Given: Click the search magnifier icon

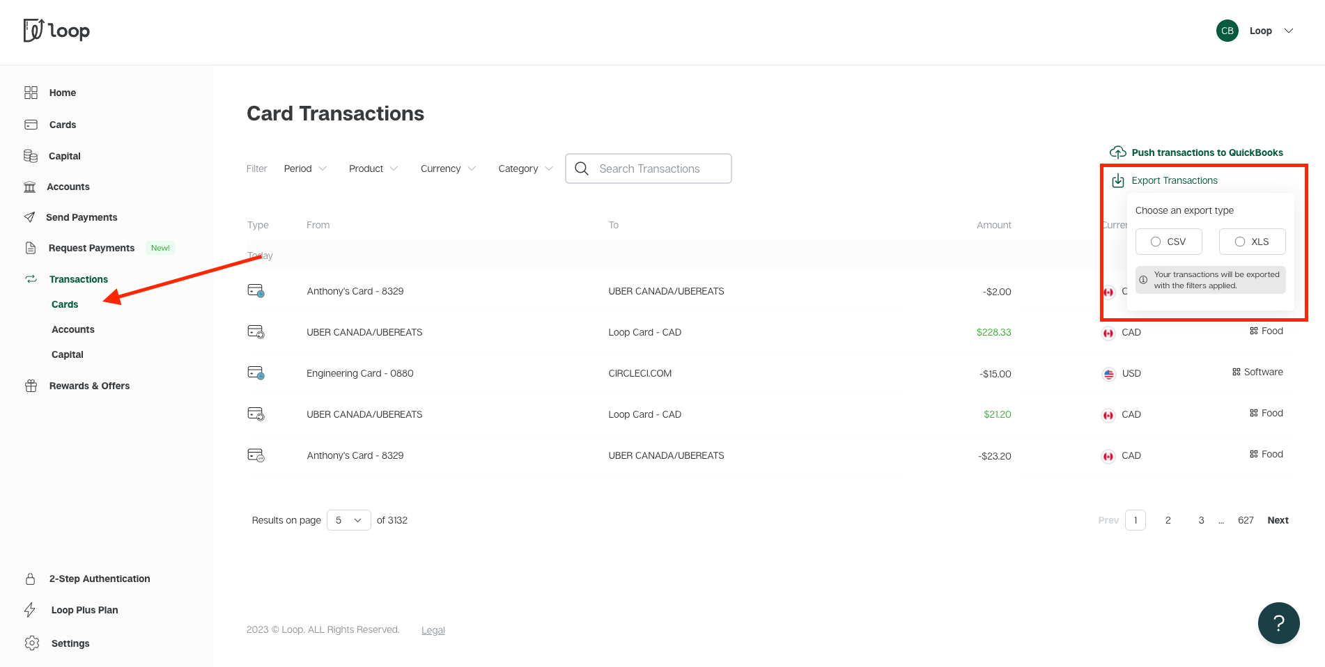Looking at the screenshot, I should point(582,168).
